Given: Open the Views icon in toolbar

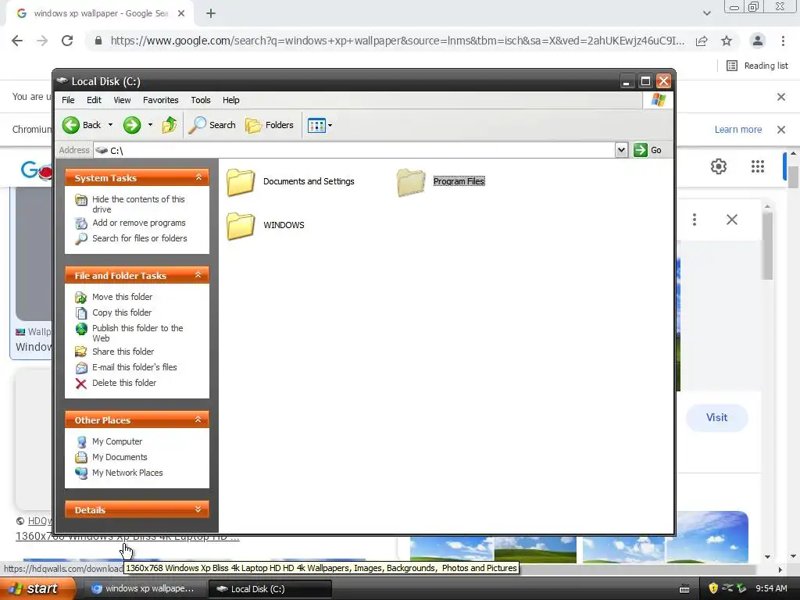Looking at the screenshot, I should 316,125.
